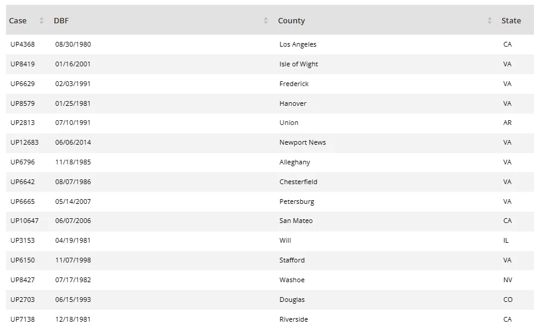Image resolution: width=534 pixels, height=336 pixels.
Task: Click the Chesterfield county cell
Action: pyautogui.click(x=298, y=182)
